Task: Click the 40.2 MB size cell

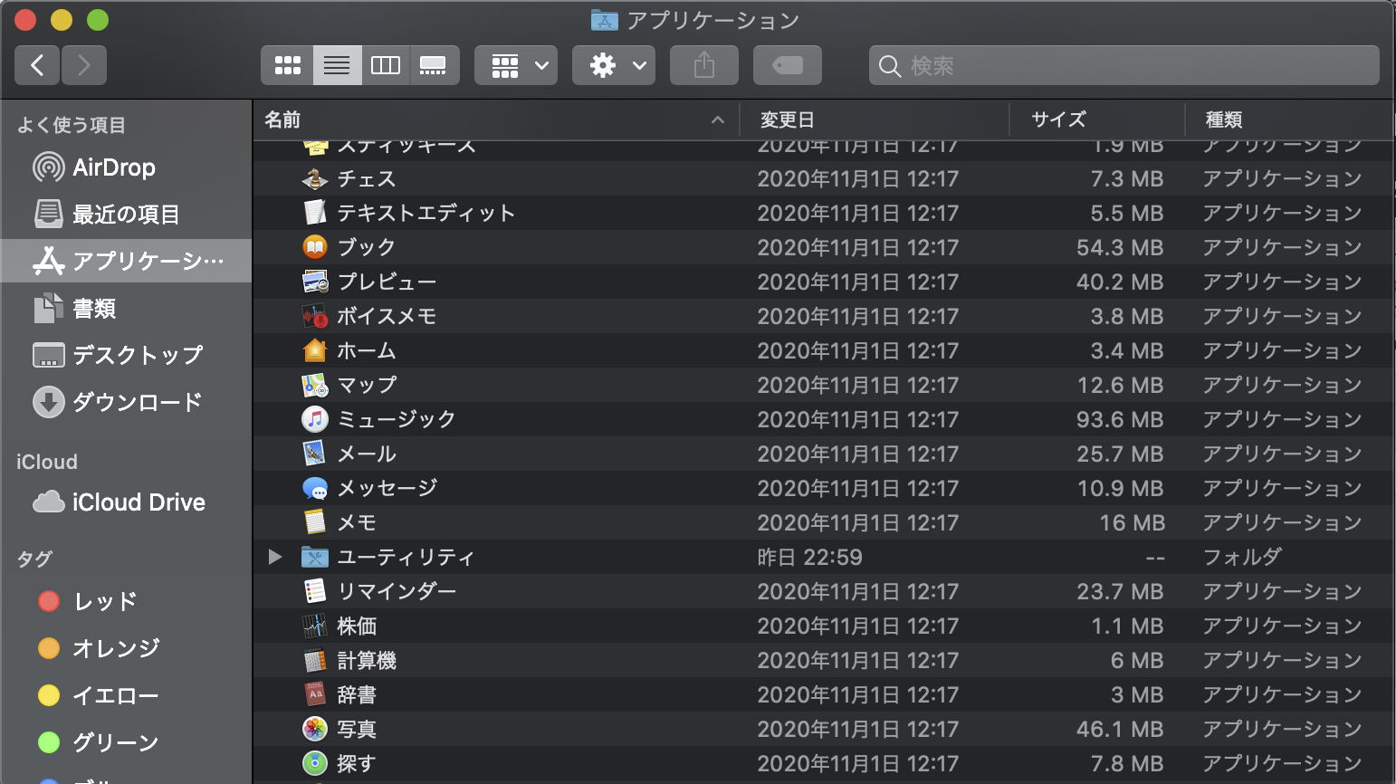Action: click(1120, 282)
